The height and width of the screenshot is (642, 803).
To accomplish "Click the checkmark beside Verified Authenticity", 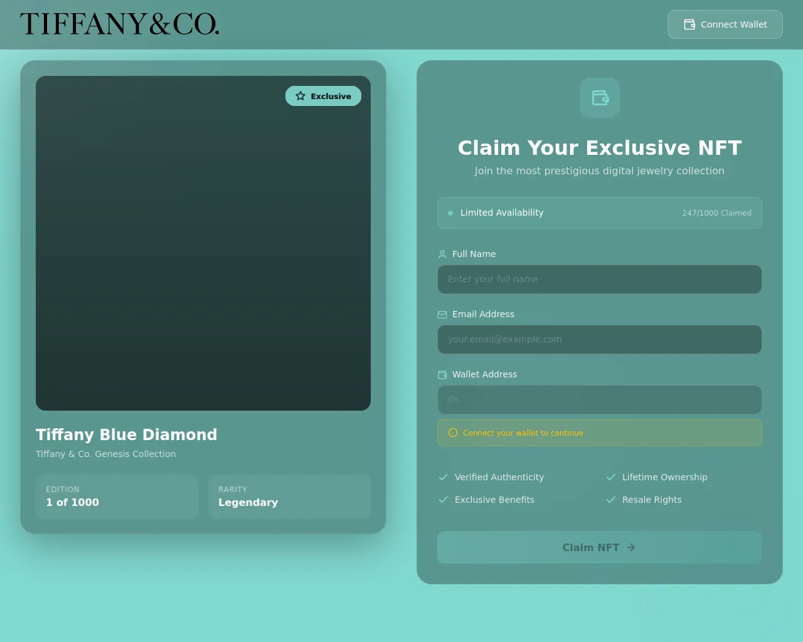I will tap(444, 477).
